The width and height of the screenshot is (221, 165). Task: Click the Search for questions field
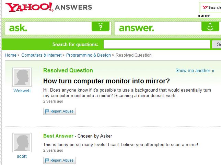pos(156,45)
